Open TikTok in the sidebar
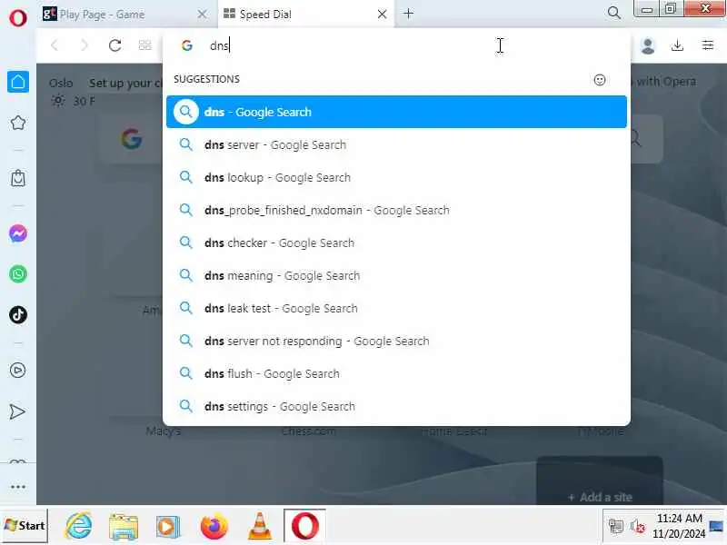The height and width of the screenshot is (545, 727). tap(18, 315)
